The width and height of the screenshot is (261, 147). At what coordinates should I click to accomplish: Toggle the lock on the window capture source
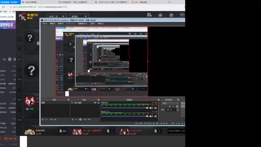click(x=99, y=103)
